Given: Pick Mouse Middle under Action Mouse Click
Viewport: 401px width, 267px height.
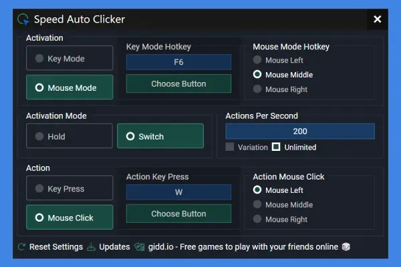Looking at the screenshot, I should coord(283,205).
